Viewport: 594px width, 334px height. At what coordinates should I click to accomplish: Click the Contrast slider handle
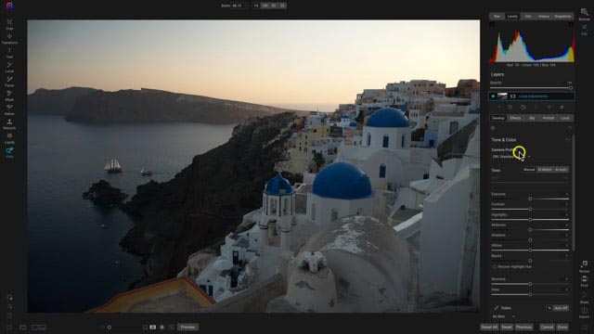530,209
